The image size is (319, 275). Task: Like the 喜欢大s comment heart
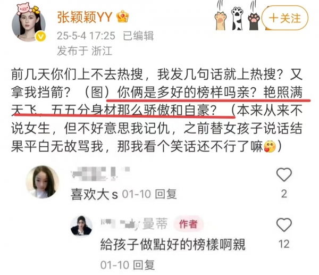click(284, 174)
